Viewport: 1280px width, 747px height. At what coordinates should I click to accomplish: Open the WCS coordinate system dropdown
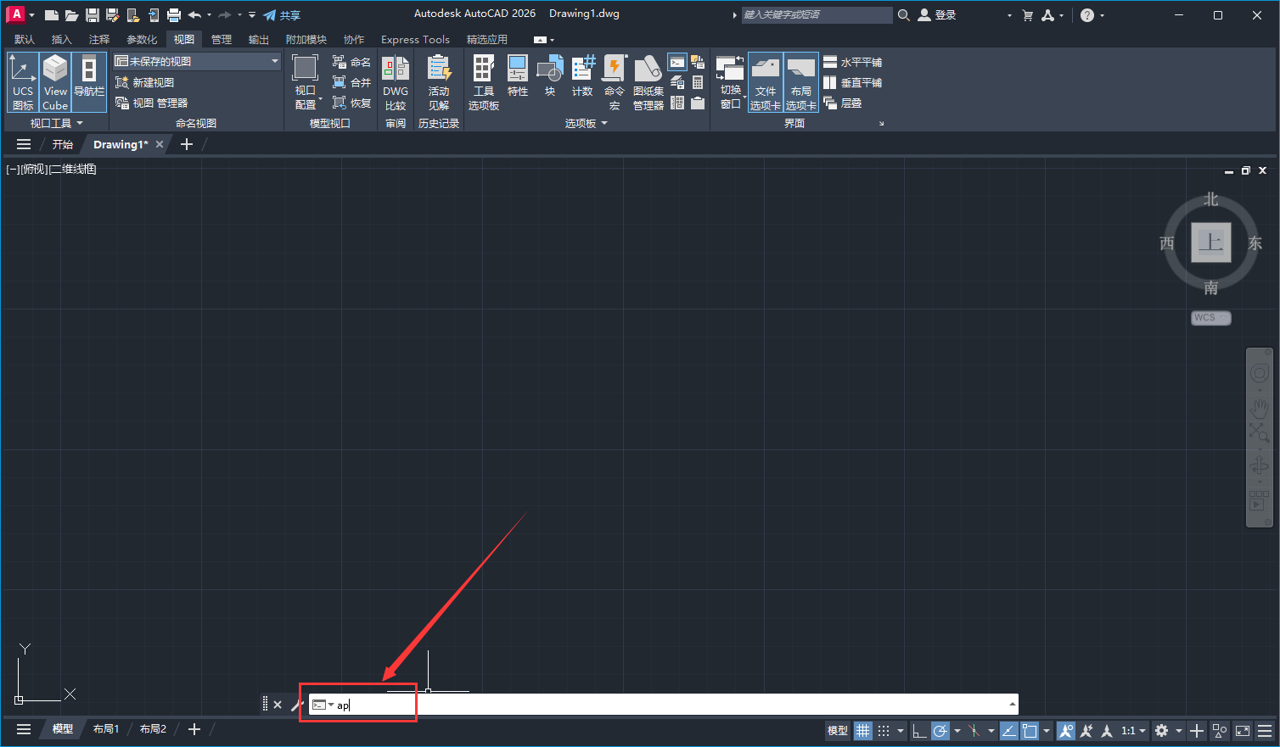click(1211, 317)
